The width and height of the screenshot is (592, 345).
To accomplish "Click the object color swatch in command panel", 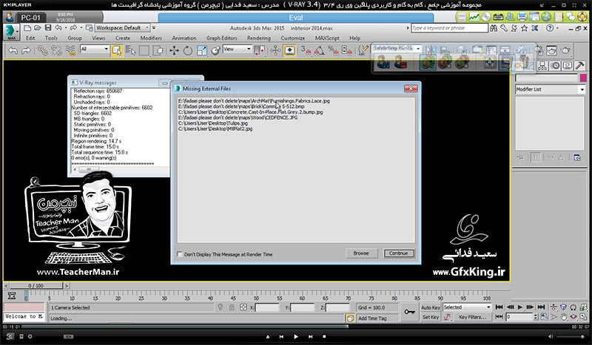I will coord(583,78).
